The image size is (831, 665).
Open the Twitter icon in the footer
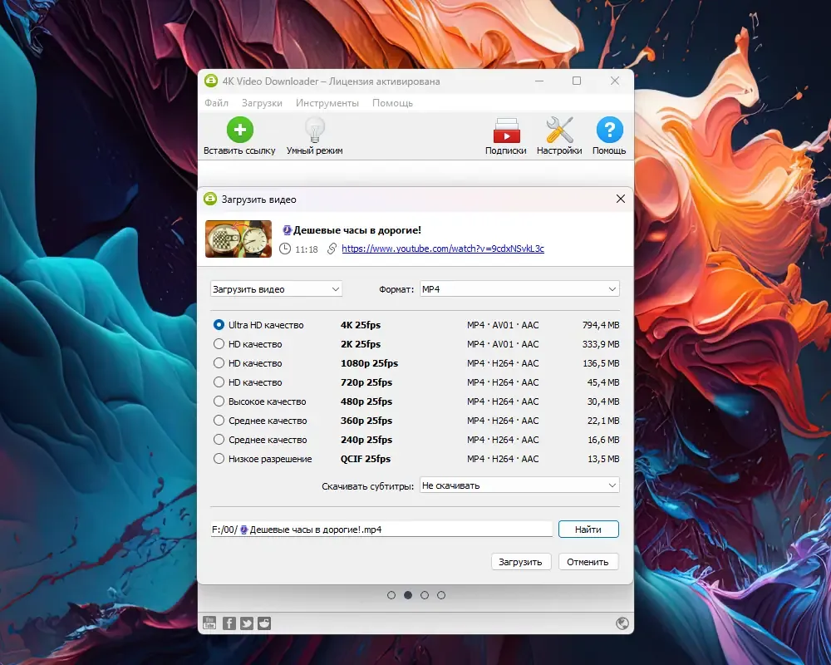[x=247, y=623]
